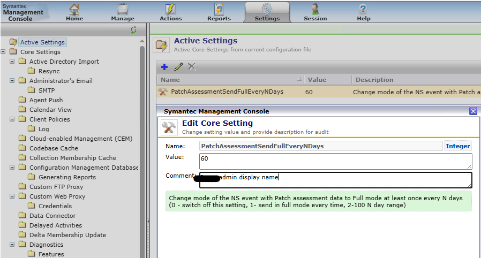Open the Help menu
This screenshot has width=481, height=258.
tap(363, 12)
